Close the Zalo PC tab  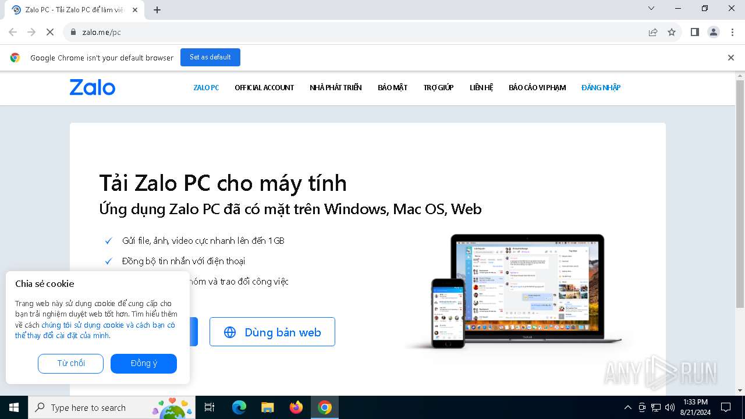136,10
